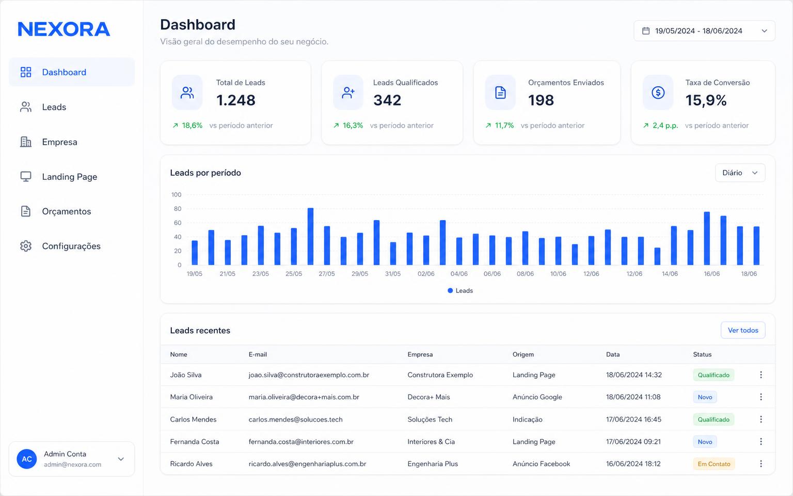Click the Empresa building icon in sidebar
793x496 pixels.
click(26, 142)
